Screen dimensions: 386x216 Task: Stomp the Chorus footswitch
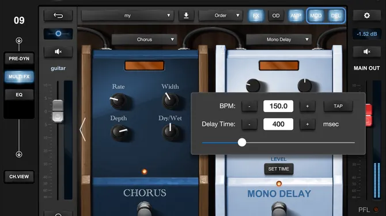pyautogui.click(x=144, y=209)
